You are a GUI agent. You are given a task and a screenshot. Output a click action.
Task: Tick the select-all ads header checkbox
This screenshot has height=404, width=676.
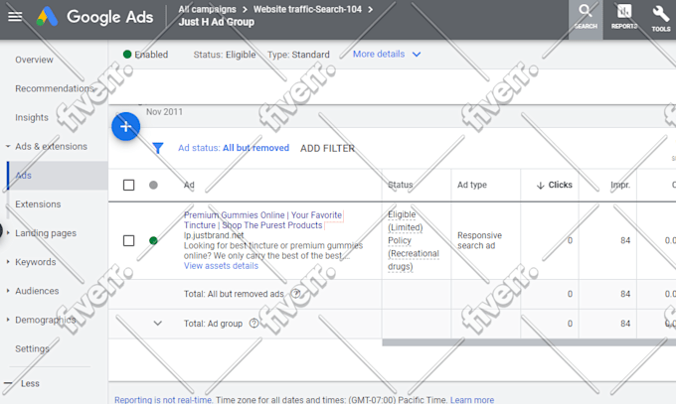click(128, 186)
